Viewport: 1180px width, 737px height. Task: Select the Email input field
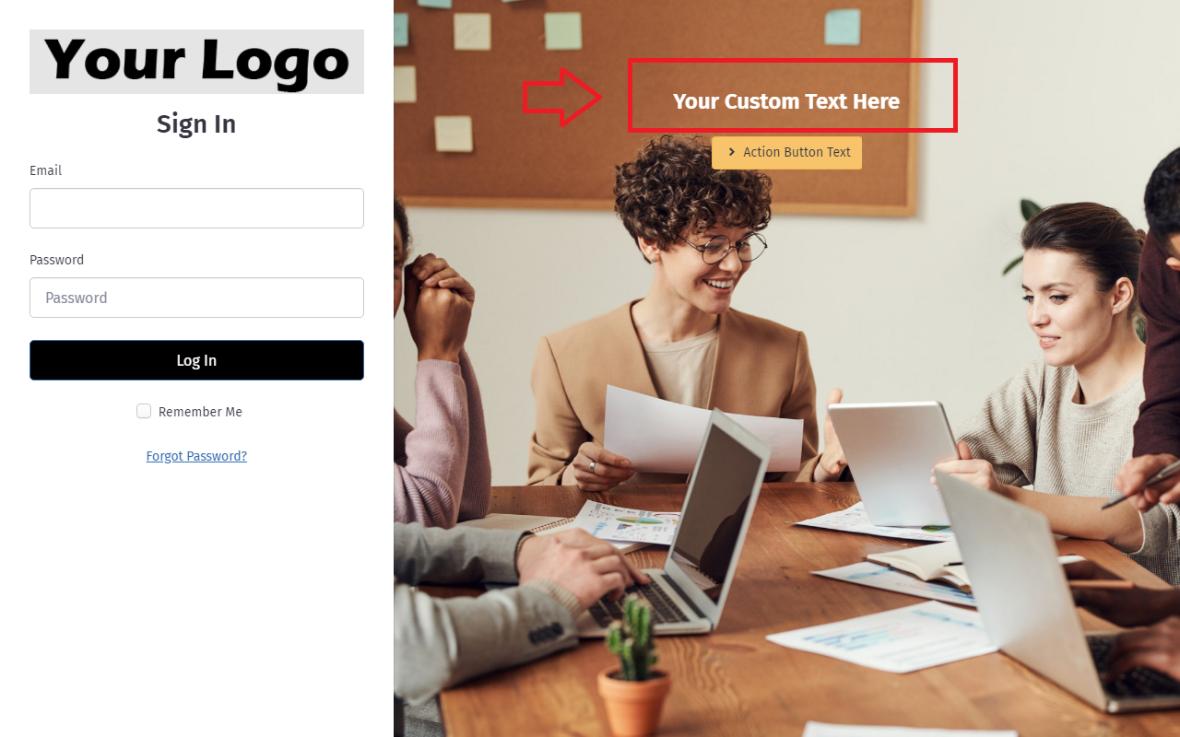pyautogui.click(x=196, y=208)
